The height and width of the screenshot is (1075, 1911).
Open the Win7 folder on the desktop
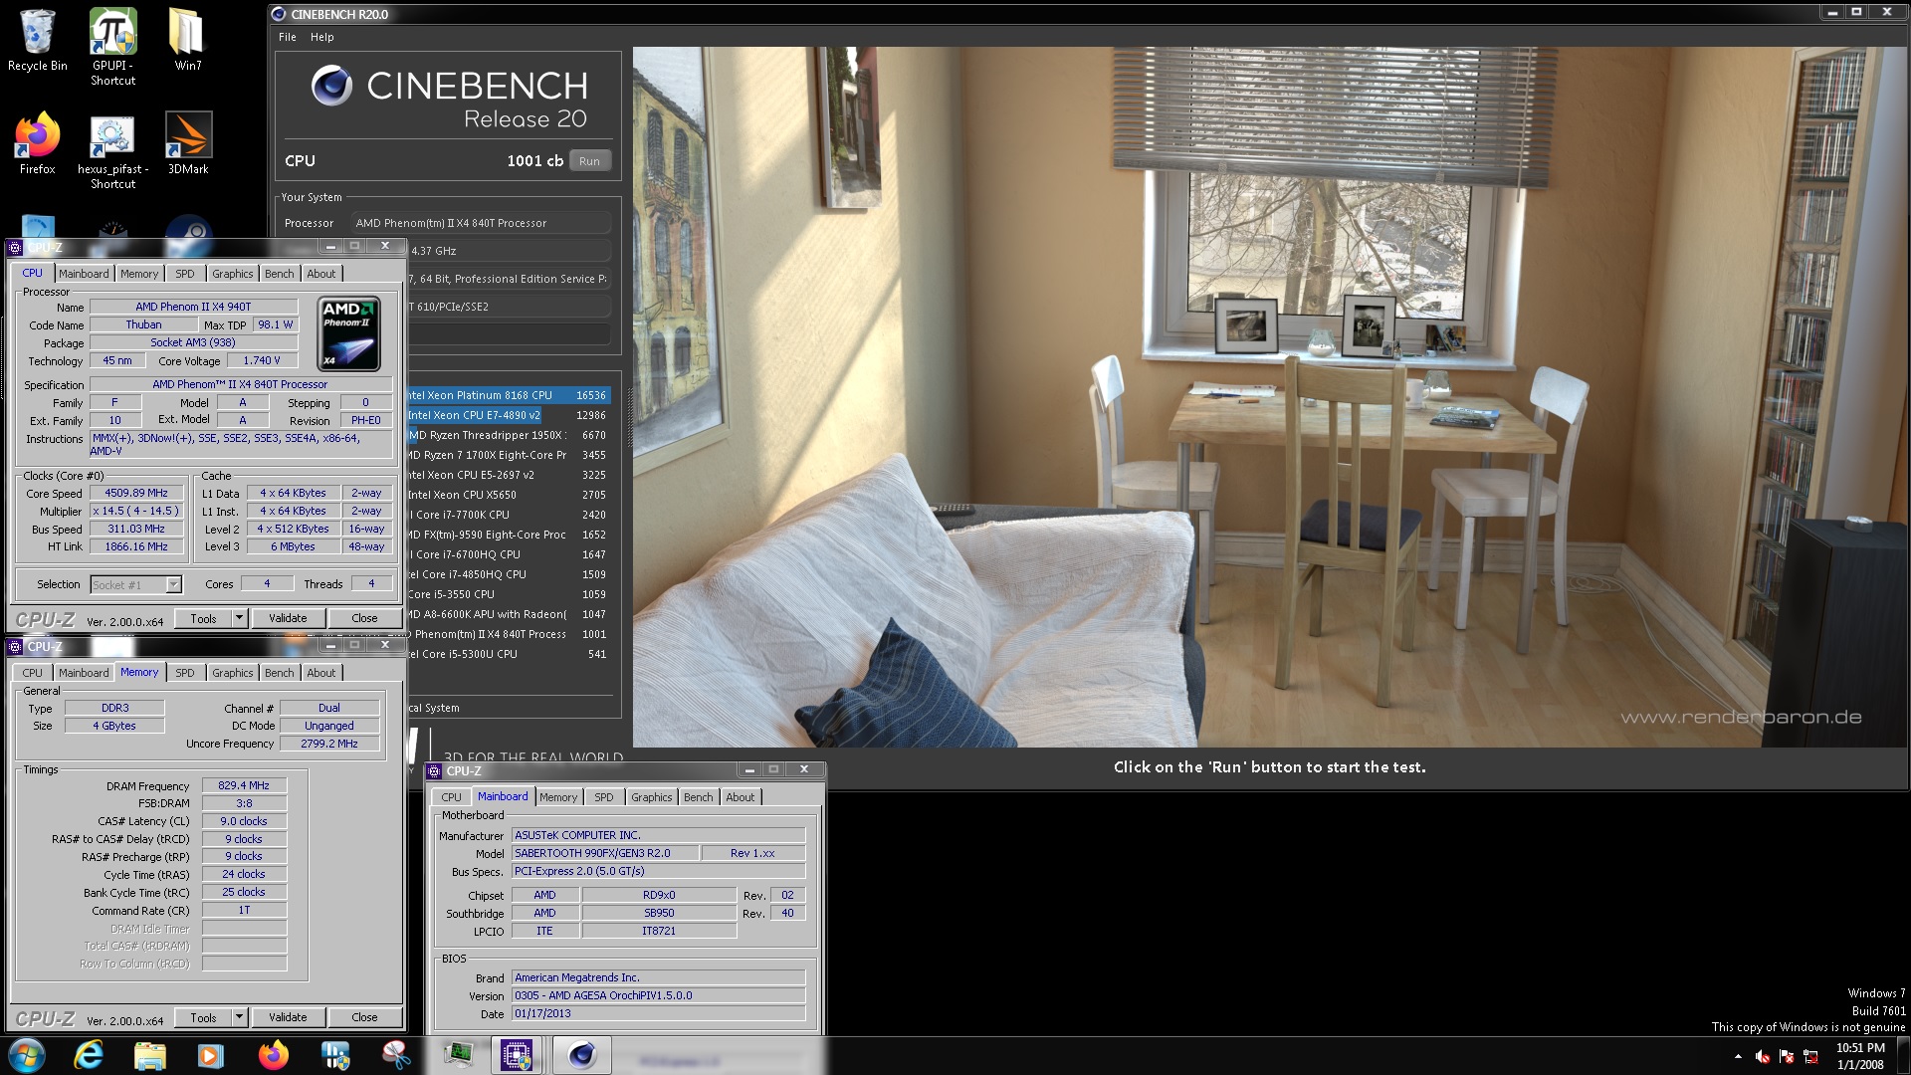(188, 40)
